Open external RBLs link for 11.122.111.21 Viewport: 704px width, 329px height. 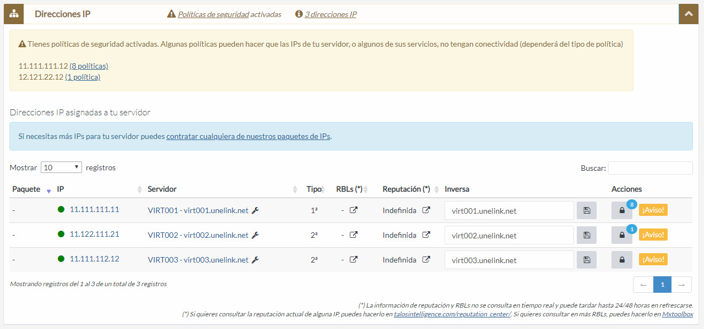[x=354, y=235]
